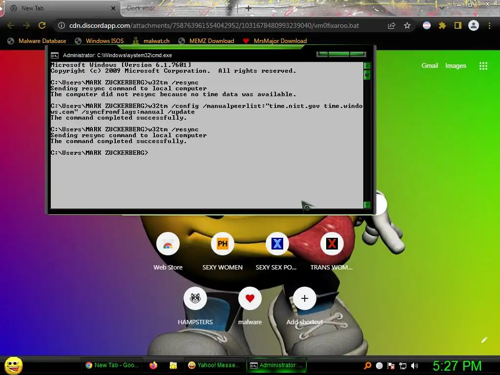
Task: Open the Malware Database bookmark
Action: [x=37, y=41]
